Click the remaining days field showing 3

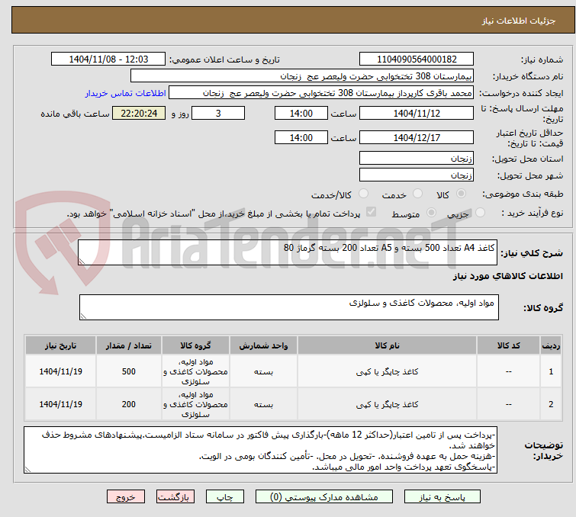pyautogui.click(x=218, y=113)
